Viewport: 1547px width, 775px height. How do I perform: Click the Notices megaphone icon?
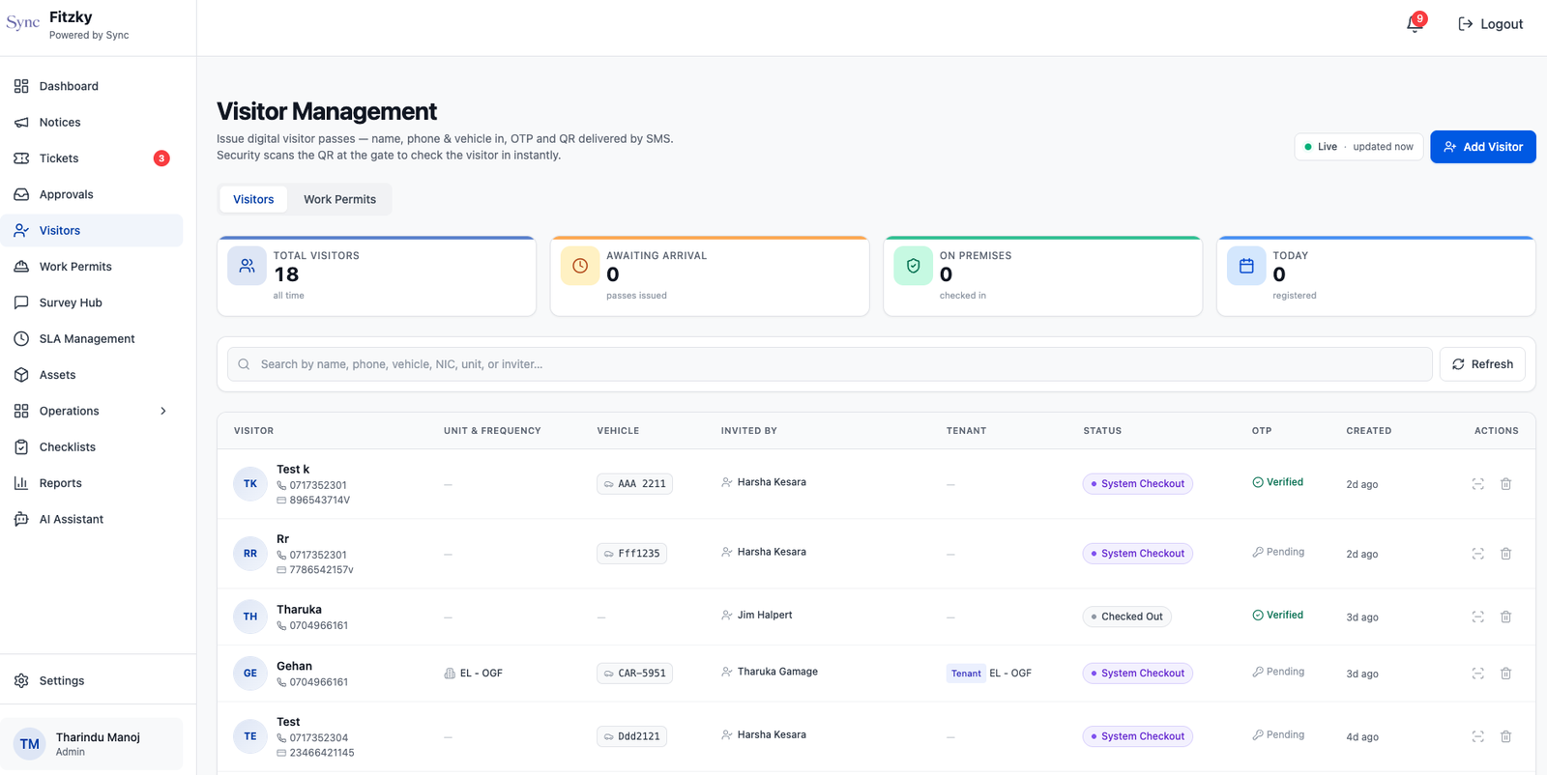point(21,123)
